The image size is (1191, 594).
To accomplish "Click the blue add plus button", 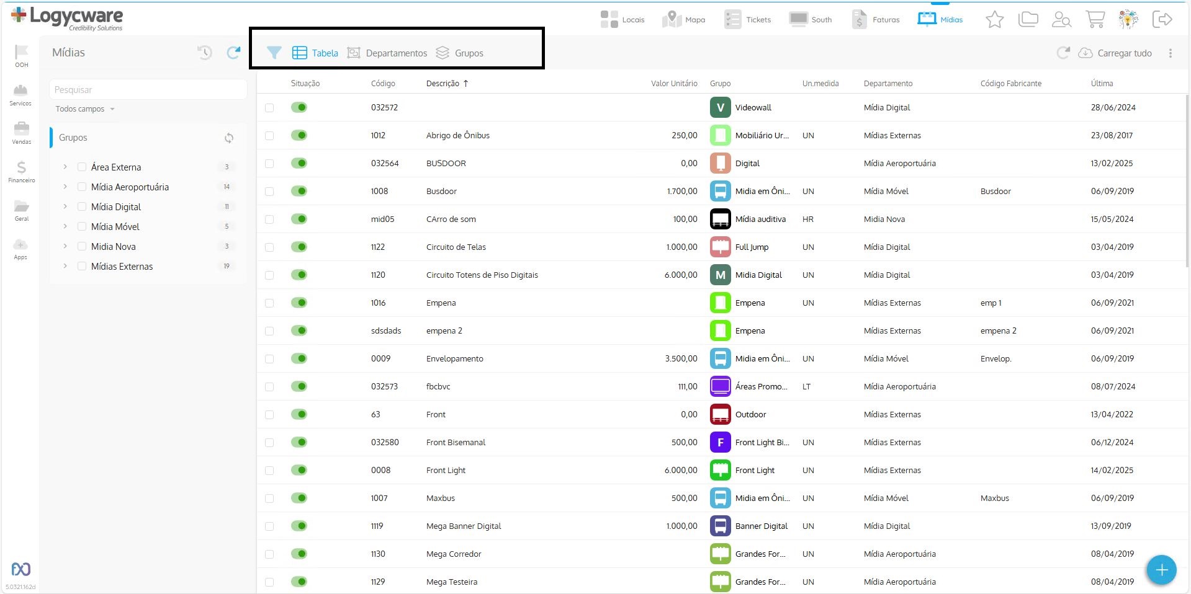I will click(x=1161, y=569).
